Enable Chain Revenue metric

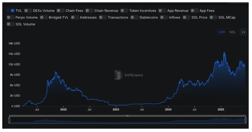(89, 11)
